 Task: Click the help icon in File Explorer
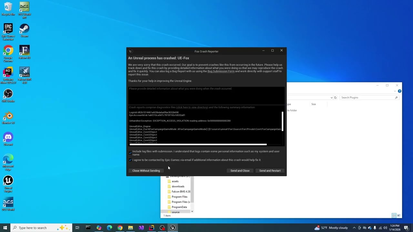[x=399, y=91]
